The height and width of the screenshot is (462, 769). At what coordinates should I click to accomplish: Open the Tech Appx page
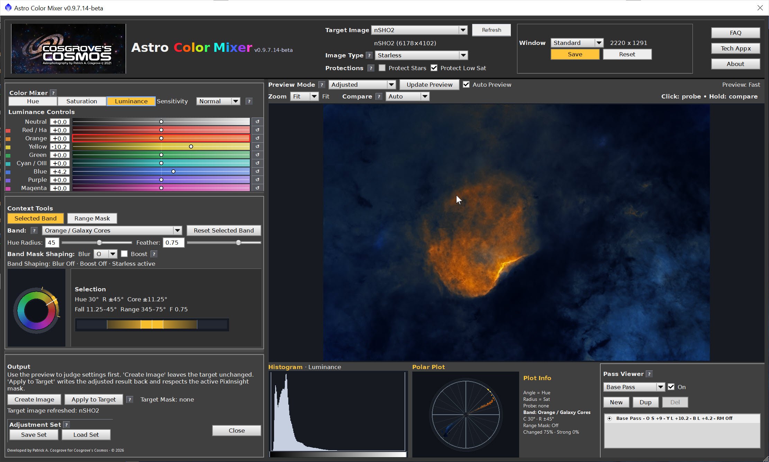tap(735, 48)
